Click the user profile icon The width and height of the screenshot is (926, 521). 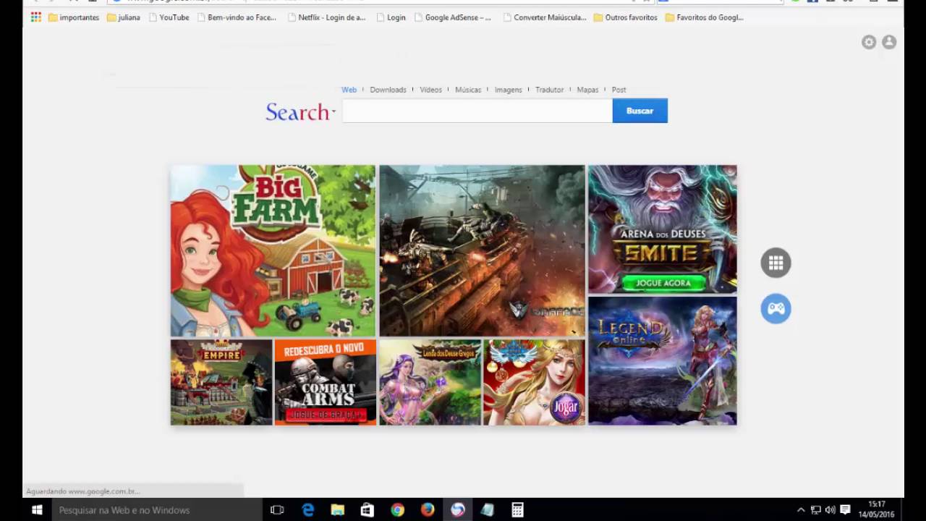889,42
